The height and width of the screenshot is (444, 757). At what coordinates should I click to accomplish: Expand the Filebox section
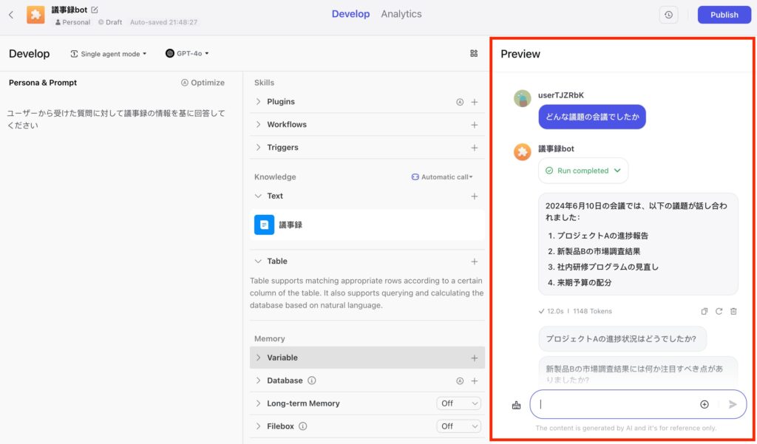pyautogui.click(x=258, y=426)
